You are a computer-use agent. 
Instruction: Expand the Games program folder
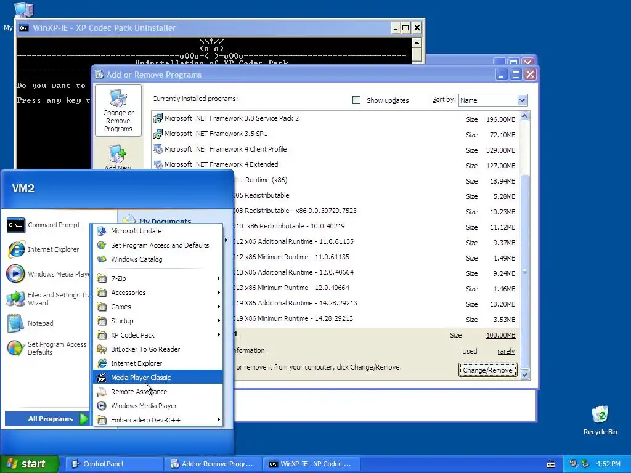(x=158, y=307)
